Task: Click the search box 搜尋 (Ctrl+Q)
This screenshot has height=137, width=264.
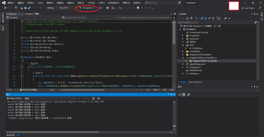Action: (x=163, y=3)
